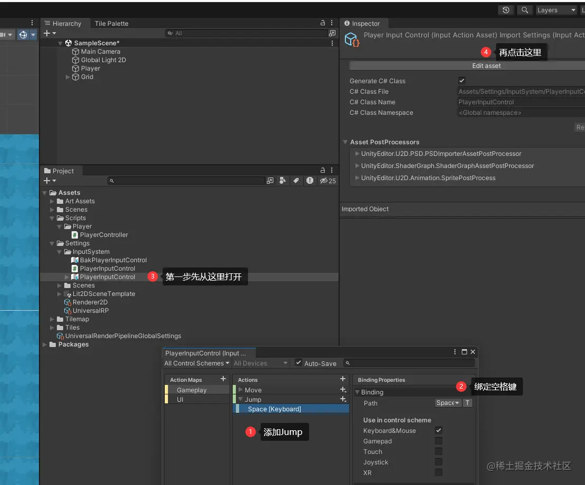The image size is (585, 485).
Task: Switch to the Project tab
Action: [60, 171]
